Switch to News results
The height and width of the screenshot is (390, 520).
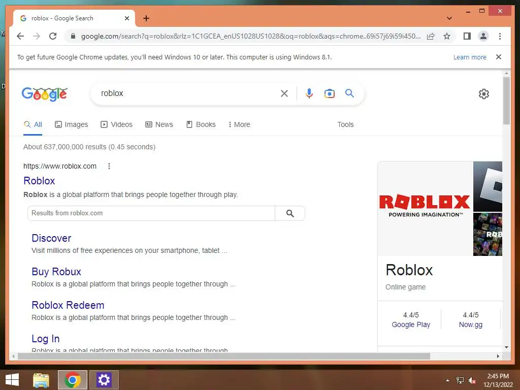point(159,125)
